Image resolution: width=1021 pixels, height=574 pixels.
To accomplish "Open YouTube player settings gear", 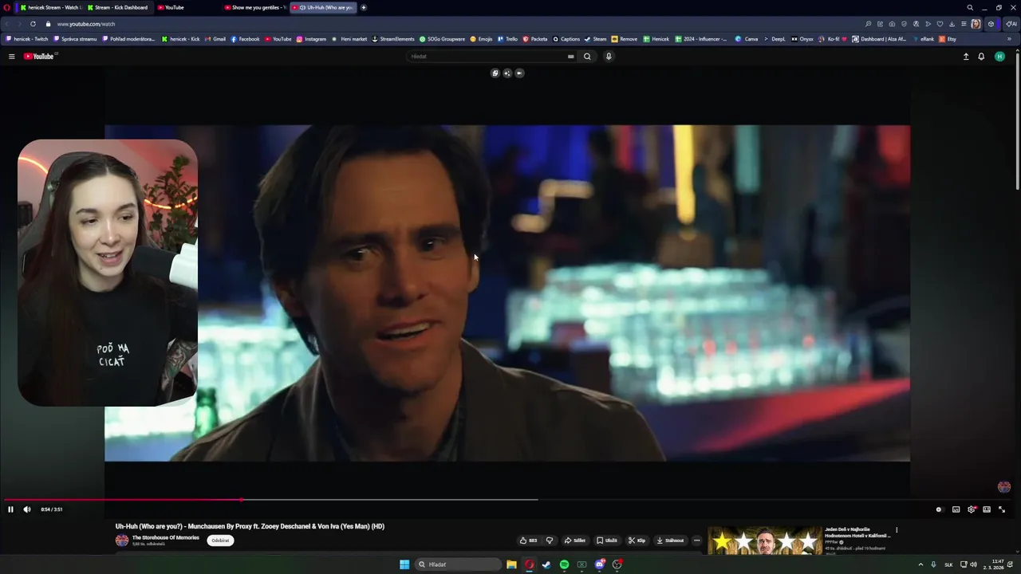I will 971,509.
